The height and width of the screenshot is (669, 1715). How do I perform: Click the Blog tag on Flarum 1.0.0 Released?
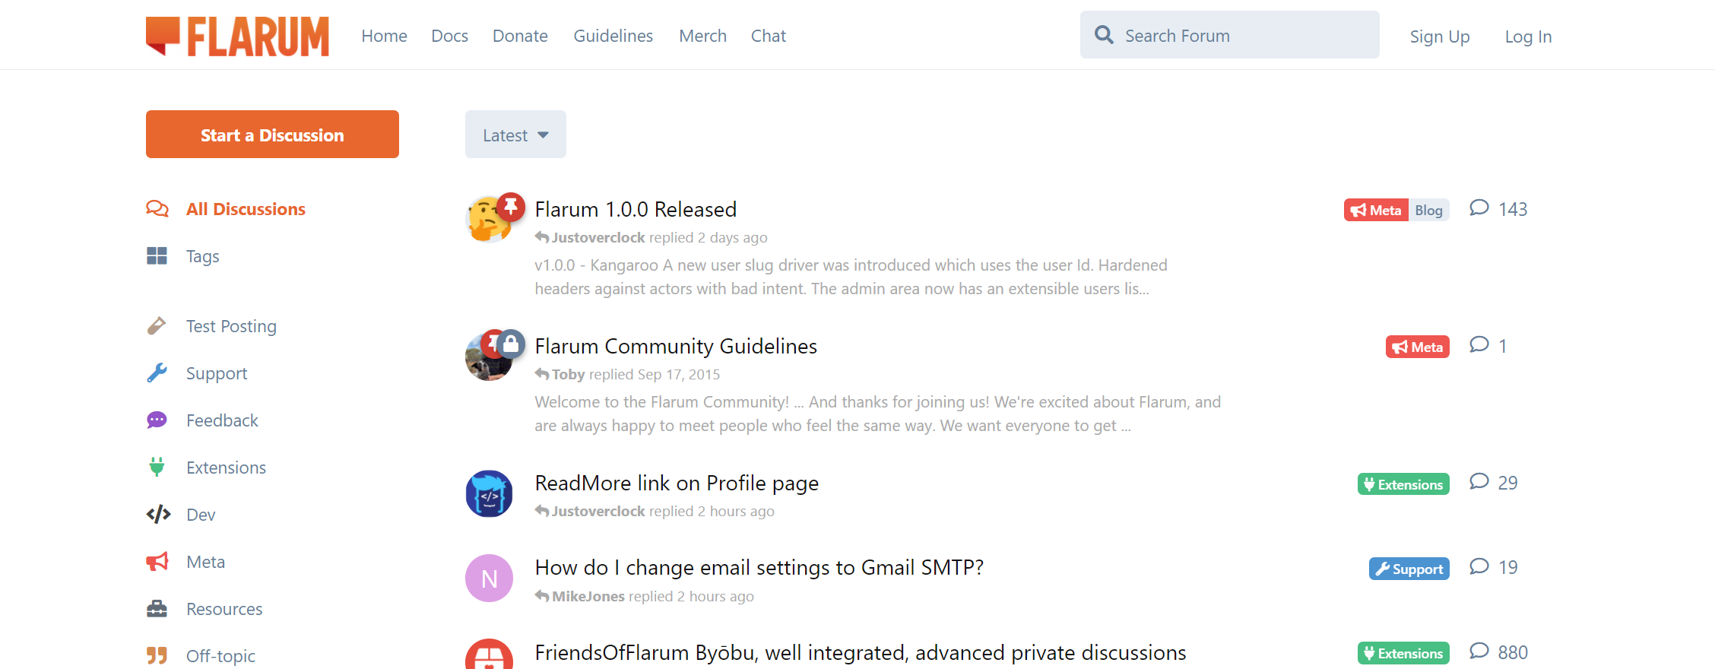click(1428, 210)
